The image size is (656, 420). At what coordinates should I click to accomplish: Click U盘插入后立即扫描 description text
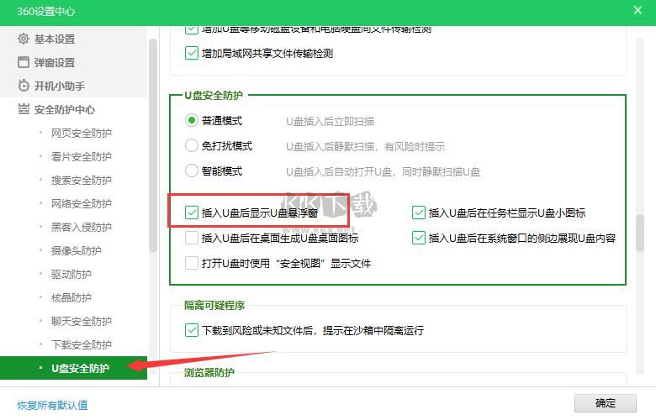point(330,122)
